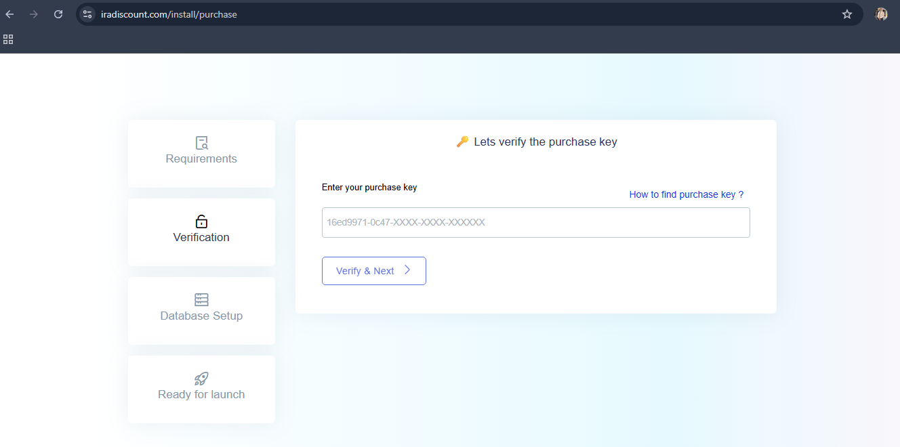Viewport: 900px width, 447px height.
Task: Select the Verification step label
Action: (x=201, y=238)
